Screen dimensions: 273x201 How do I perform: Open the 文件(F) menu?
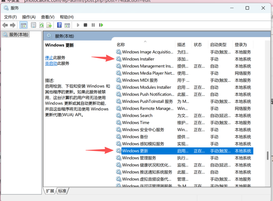click(x=10, y=17)
